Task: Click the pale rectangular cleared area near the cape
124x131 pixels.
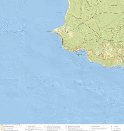Action: [x=71, y=34]
